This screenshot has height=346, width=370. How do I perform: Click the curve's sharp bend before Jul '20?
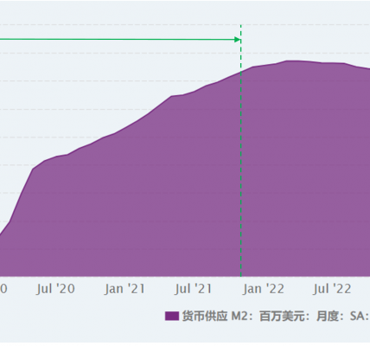tap(33, 170)
